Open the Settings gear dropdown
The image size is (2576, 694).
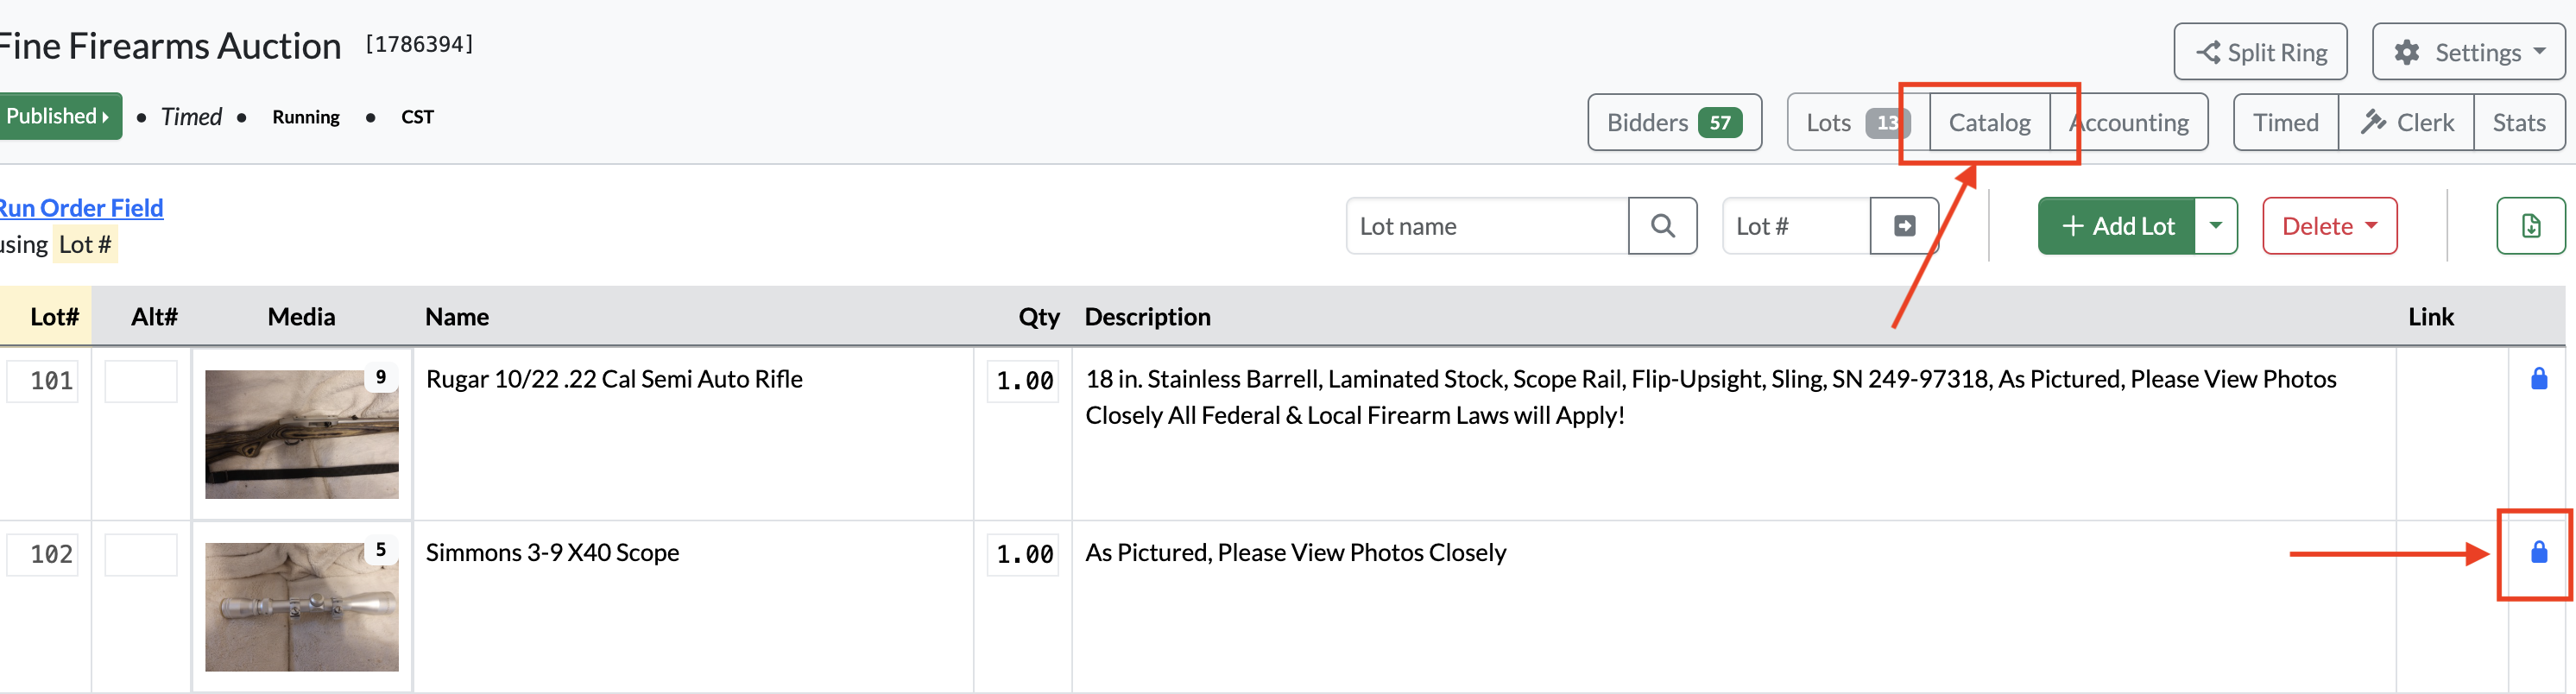pos(2468,52)
